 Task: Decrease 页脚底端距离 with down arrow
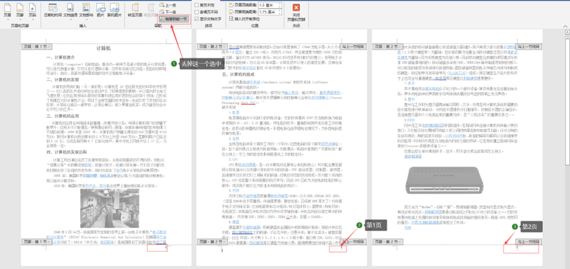[x=279, y=13]
